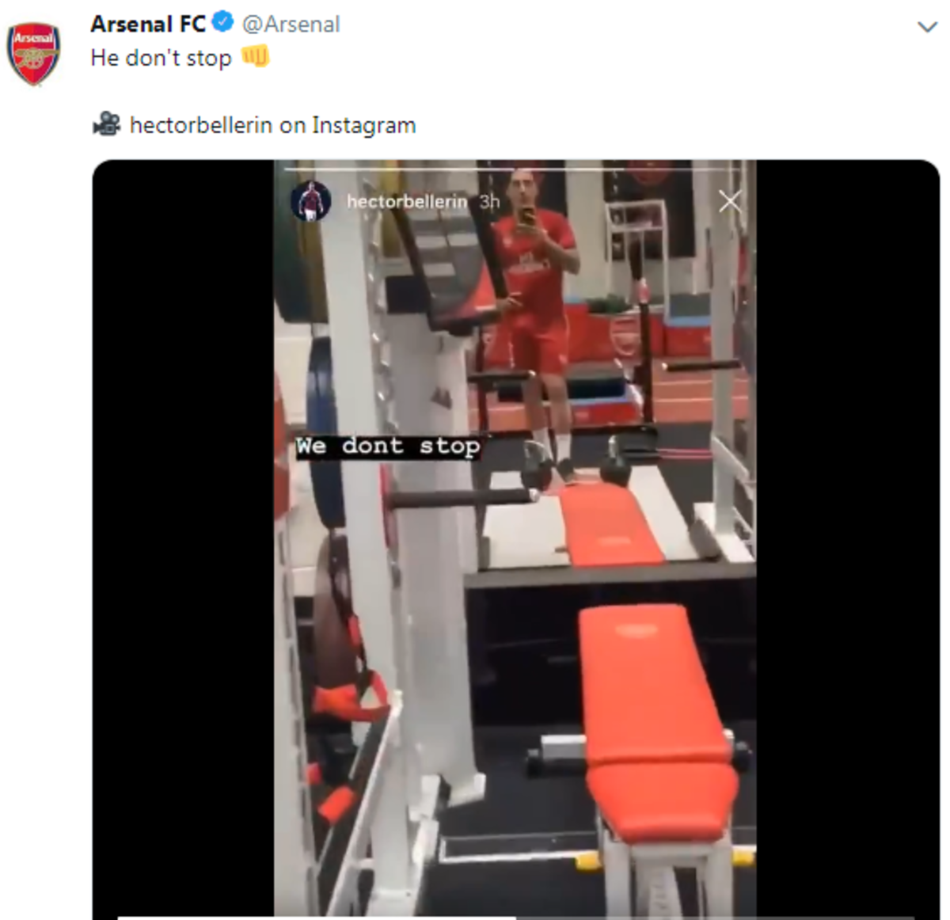Play the embedded gym video
This screenshot has height=920, width=950.
point(515,539)
